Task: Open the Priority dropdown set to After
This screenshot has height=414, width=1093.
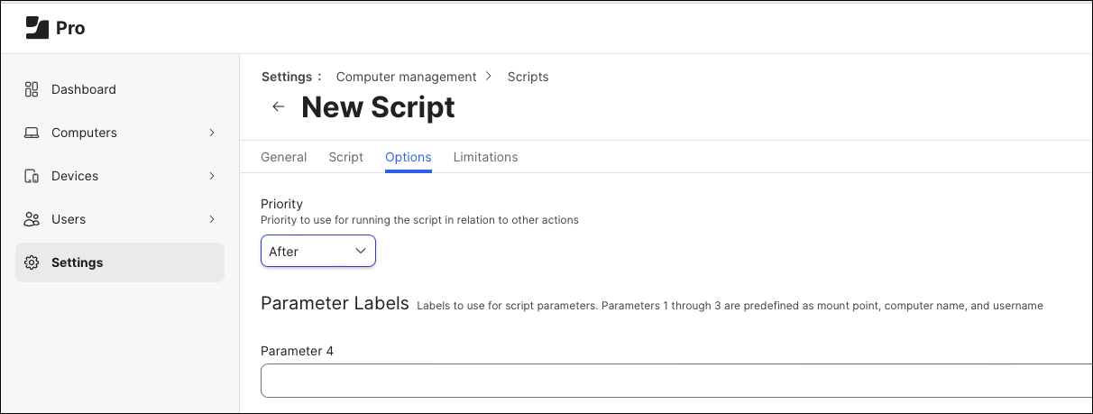Action: coord(317,252)
